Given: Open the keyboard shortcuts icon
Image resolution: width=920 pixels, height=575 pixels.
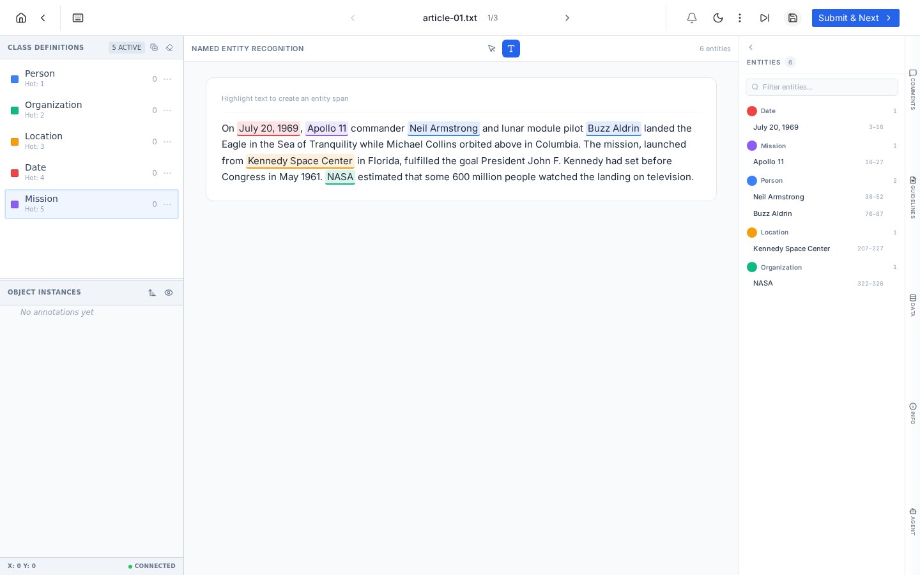Looking at the screenshot, I should [78, 18].
